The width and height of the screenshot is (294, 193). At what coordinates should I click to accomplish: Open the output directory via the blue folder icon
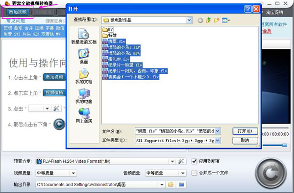(181, 185)
